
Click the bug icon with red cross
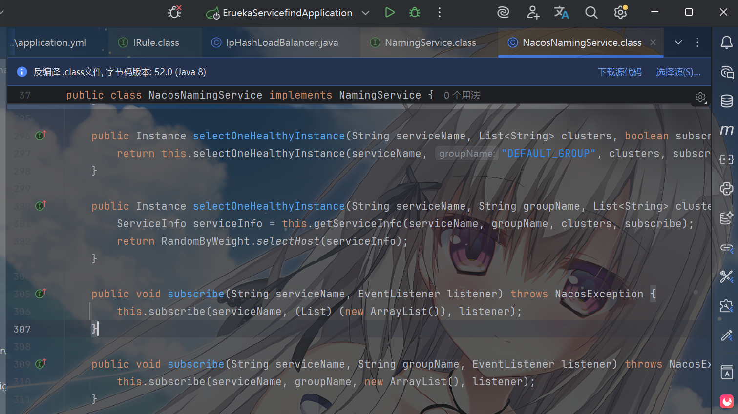tap(174, 12)
